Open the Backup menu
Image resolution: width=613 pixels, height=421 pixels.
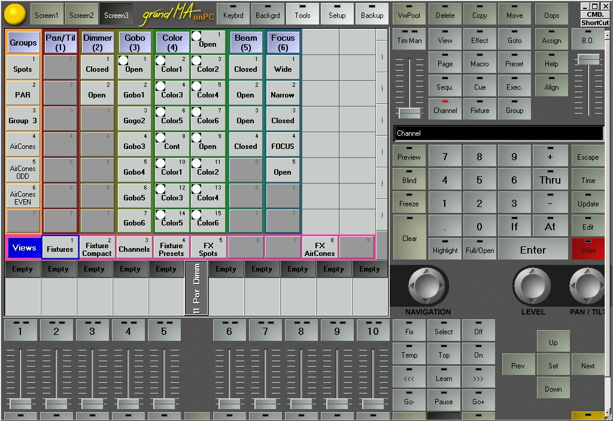[x=372, y=14]
